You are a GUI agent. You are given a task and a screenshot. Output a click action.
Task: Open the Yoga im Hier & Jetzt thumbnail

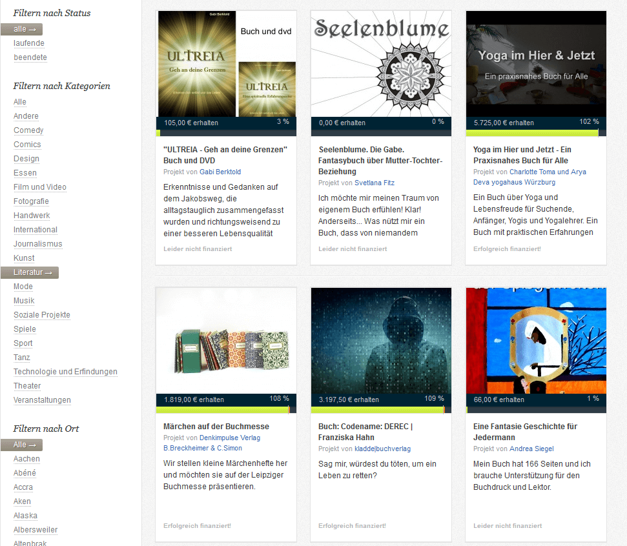click(x=536, y=64)
